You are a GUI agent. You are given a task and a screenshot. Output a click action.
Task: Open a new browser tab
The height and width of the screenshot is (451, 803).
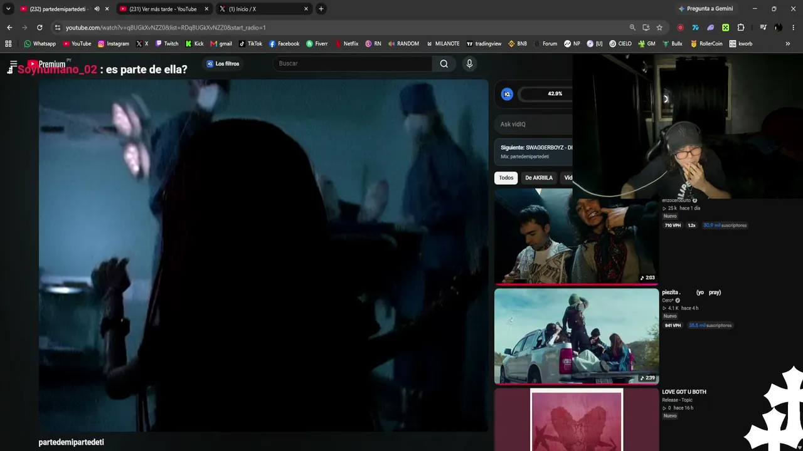(x=321, y=9)
